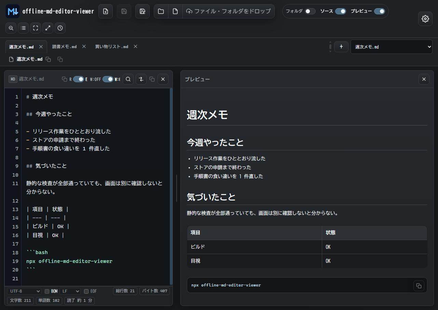This screenshot has height=310, width=438.
Task: Click line number 17 in the gutter
Action: [15, 244]
